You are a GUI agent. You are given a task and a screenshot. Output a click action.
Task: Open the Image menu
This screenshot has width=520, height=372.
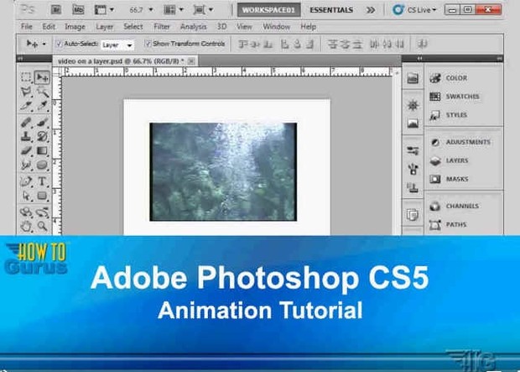[75, 27]
